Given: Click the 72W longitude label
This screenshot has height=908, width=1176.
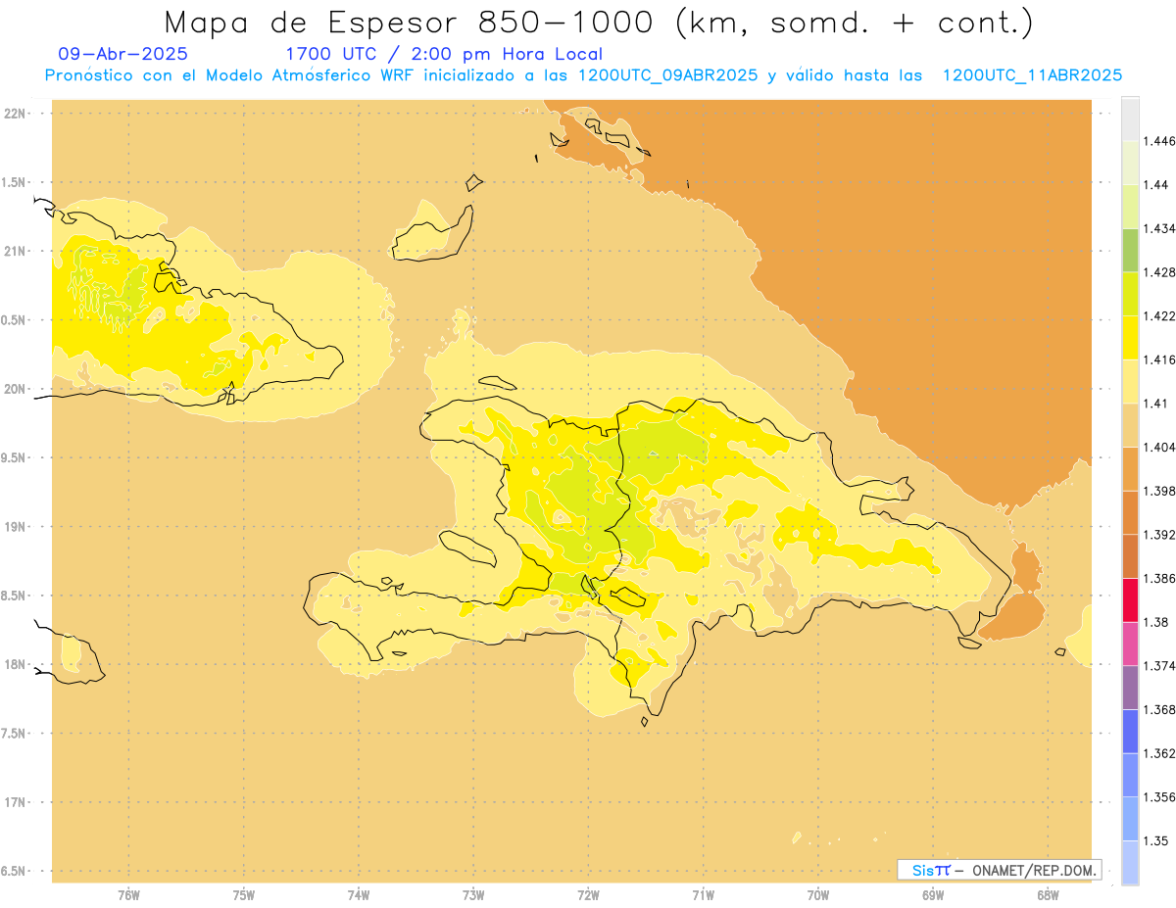Looking at the screenshot, I should coord(588,895).
